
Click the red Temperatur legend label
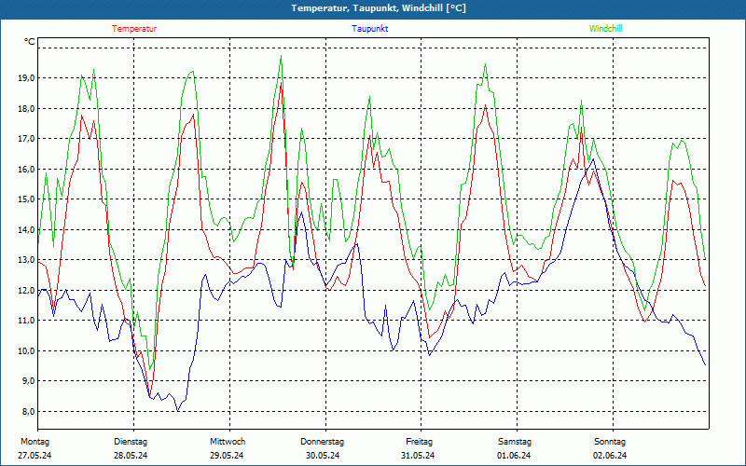134,29
